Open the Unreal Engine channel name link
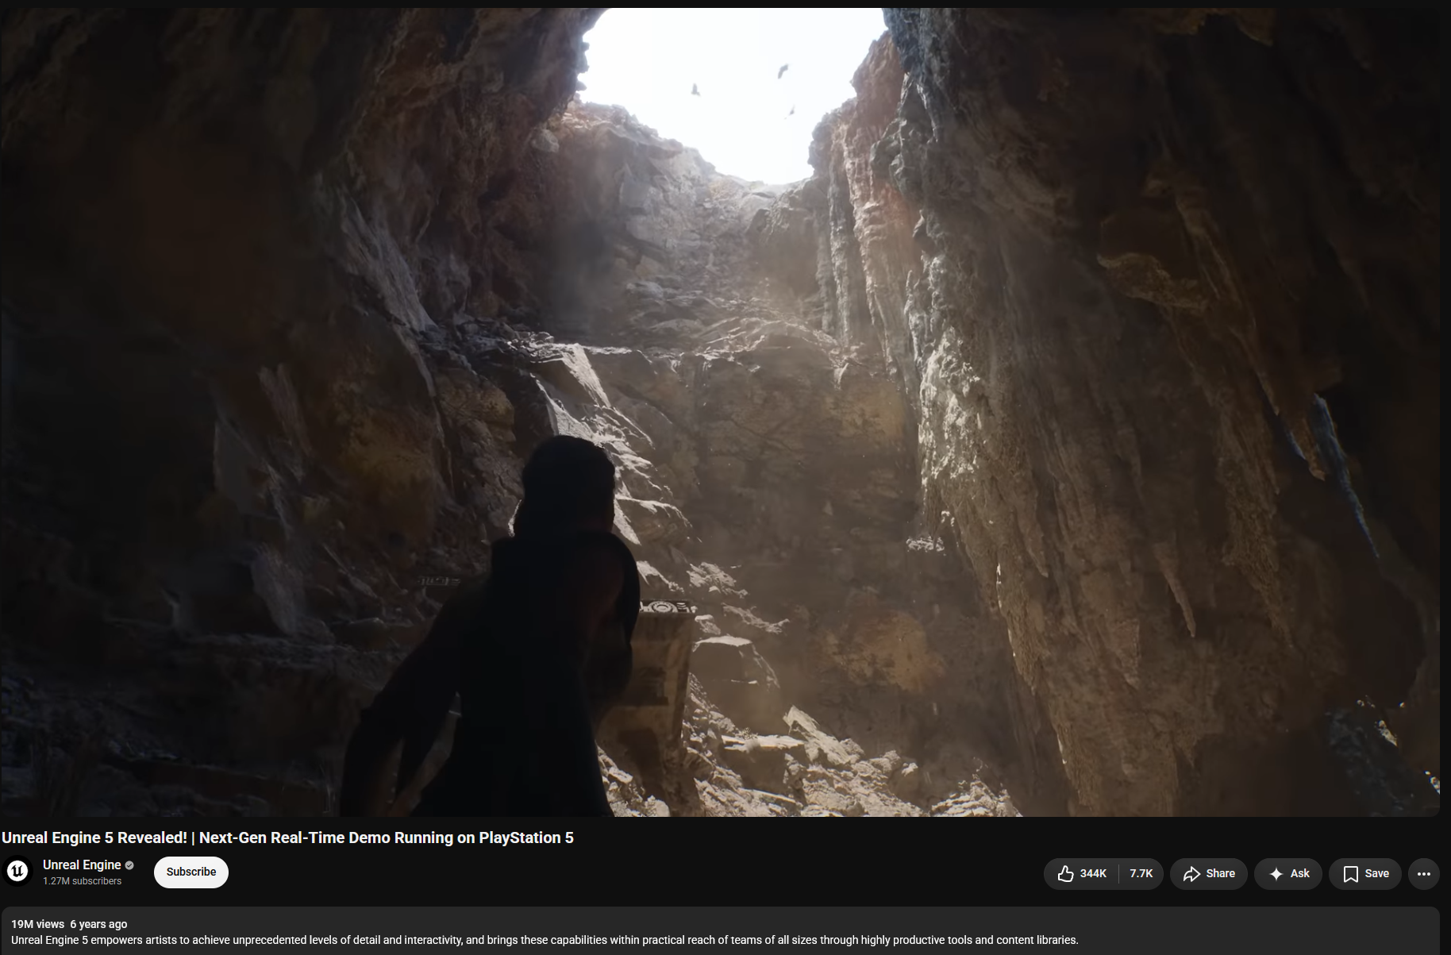 (x=82, y=865)
